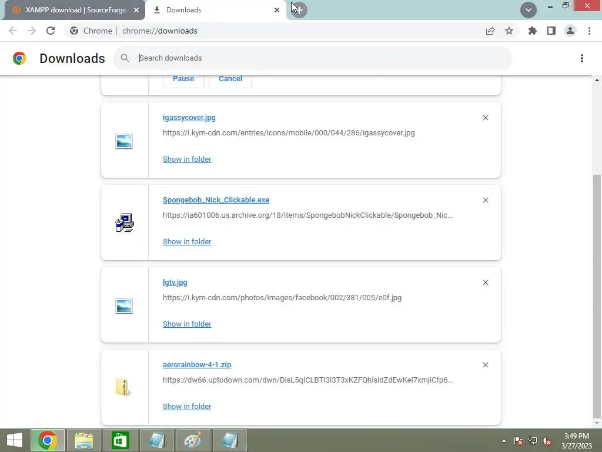This screenshot has width=602, height=452.
Task: Cancel the current download
Action: pos(230,79)
